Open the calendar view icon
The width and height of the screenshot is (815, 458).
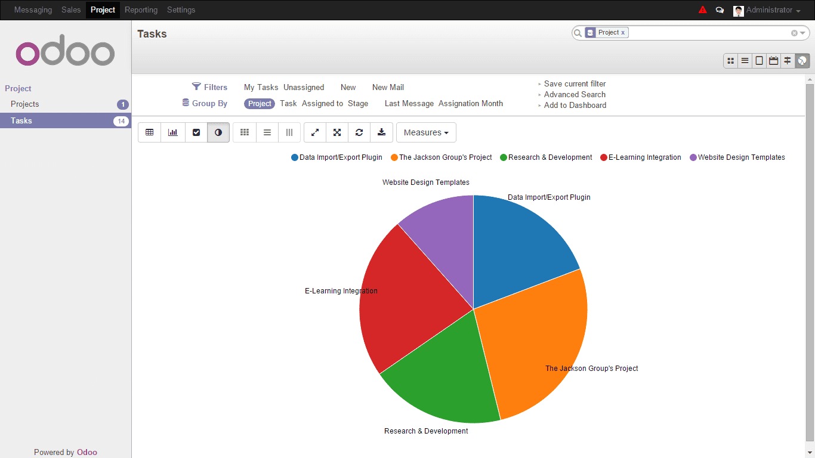click(773, 60)
